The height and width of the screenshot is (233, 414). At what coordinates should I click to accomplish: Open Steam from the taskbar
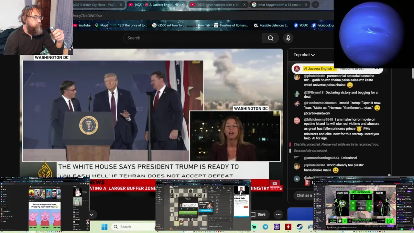point(300,227)
